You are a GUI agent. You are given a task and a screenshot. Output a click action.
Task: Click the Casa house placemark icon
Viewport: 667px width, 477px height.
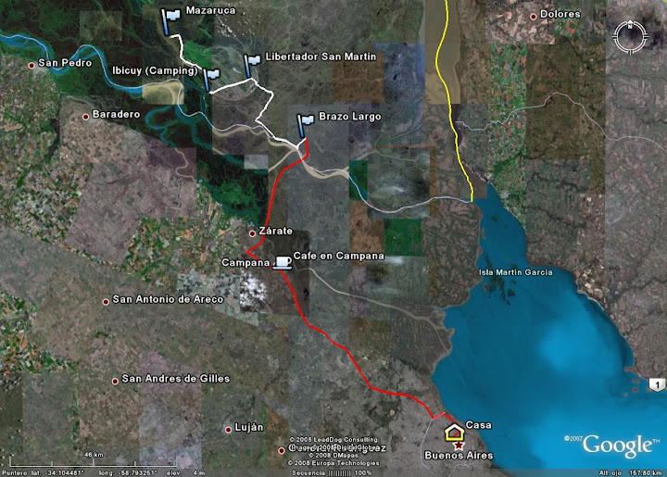tap(454, 433)
